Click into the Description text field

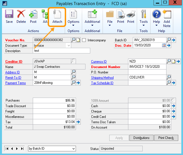click(x=61, y=51)
